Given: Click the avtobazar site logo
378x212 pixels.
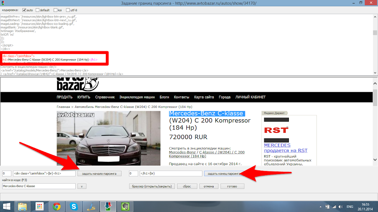Looking at the screenshot, I should click(x=78, y=84).
